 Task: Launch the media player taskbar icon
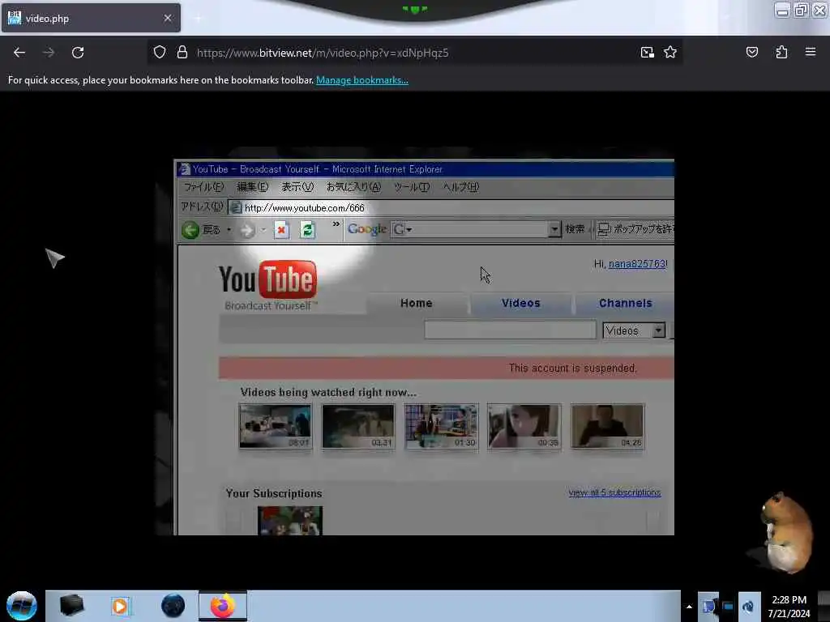click(120, 606)
